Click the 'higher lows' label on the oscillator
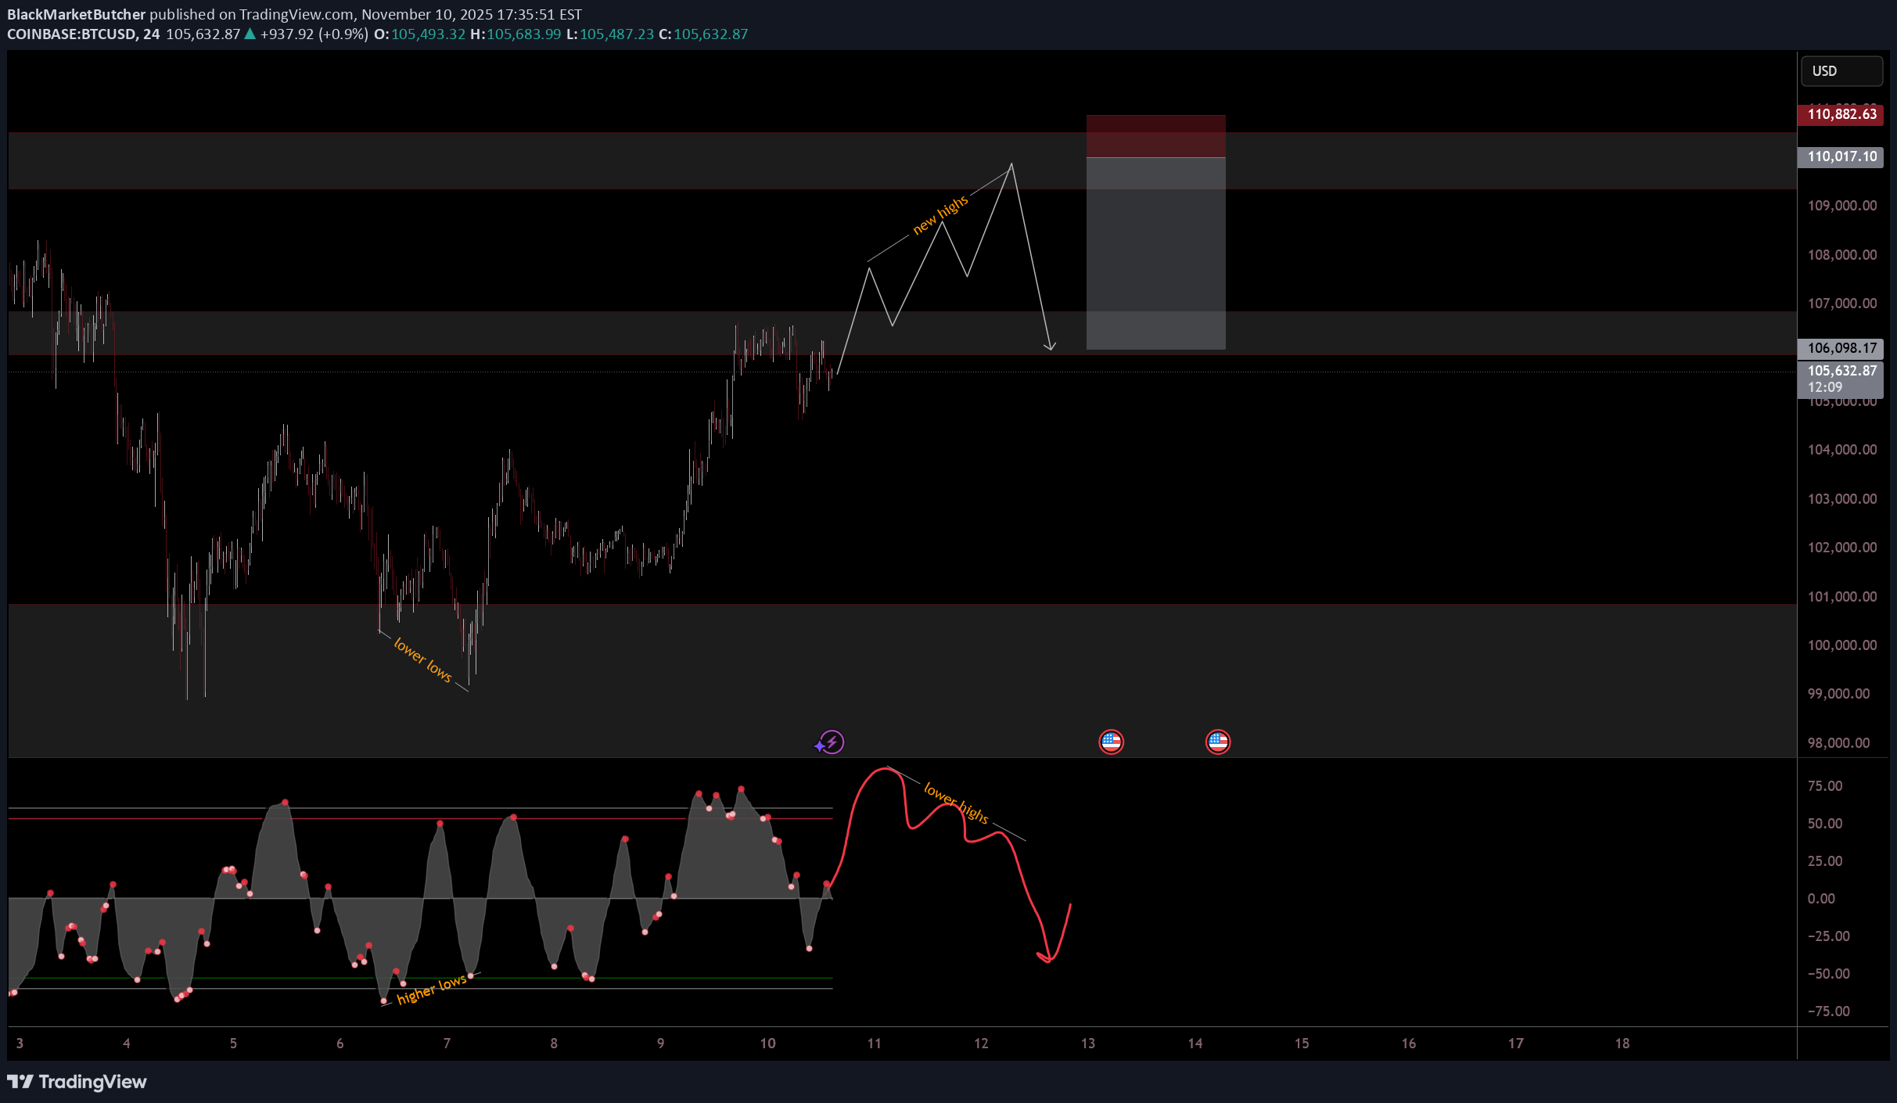 431,990
